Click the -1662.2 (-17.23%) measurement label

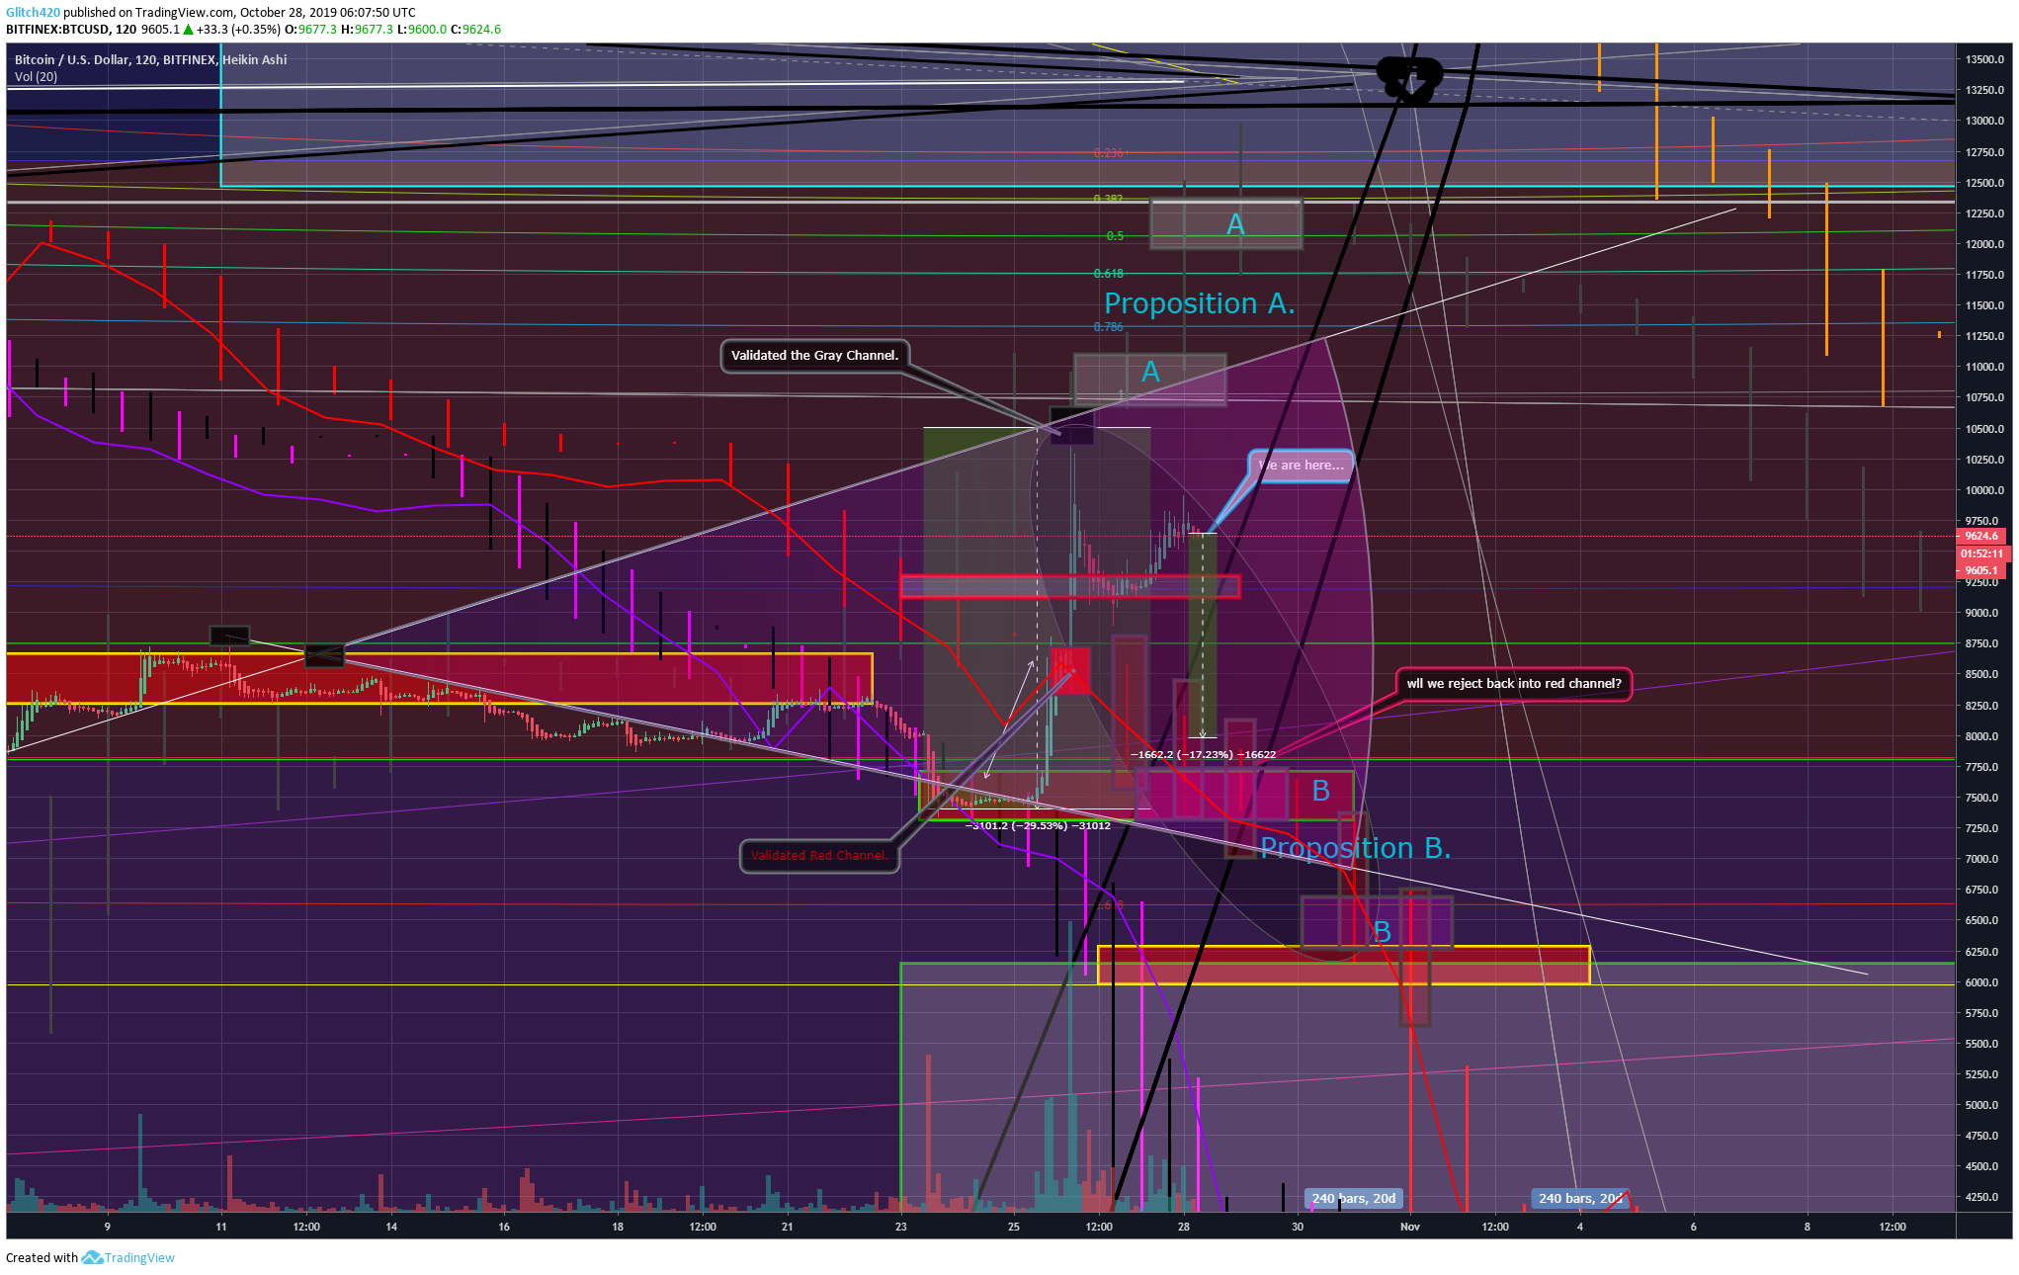[1203, 754]
